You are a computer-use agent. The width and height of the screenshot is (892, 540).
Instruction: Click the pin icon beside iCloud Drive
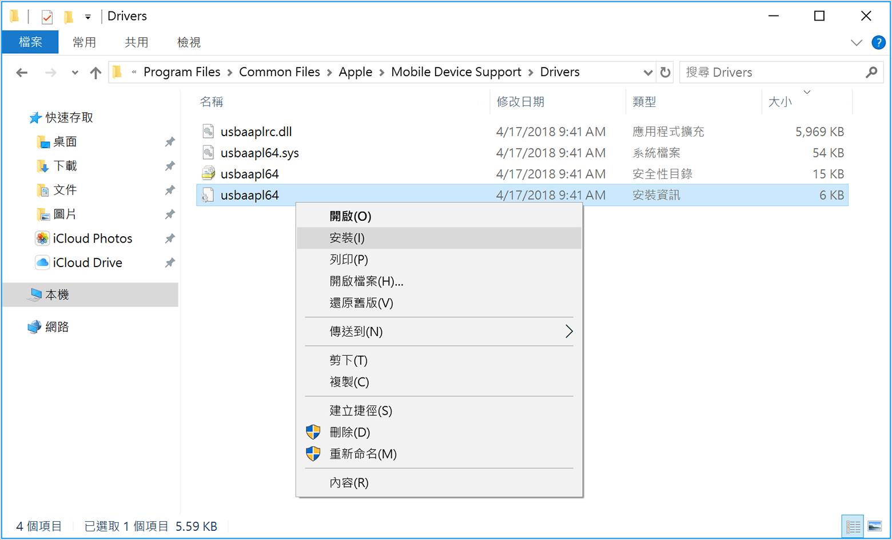(170, 263)
